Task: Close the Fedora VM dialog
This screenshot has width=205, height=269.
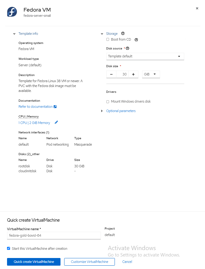Action: pyautogui.click(x=197, y=9)
